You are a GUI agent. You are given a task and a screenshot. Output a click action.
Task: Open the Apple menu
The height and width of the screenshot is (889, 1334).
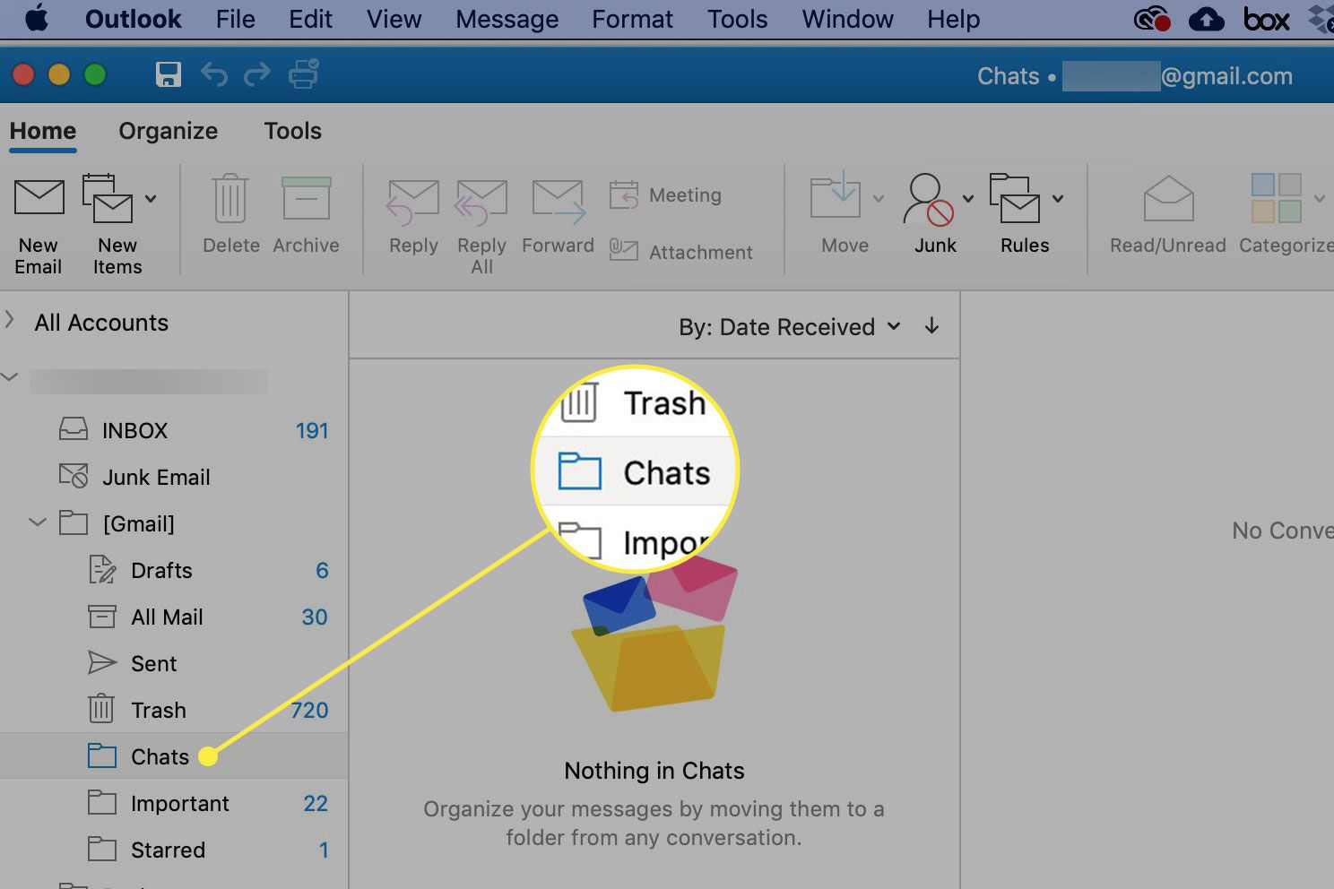tap(37, 19)
